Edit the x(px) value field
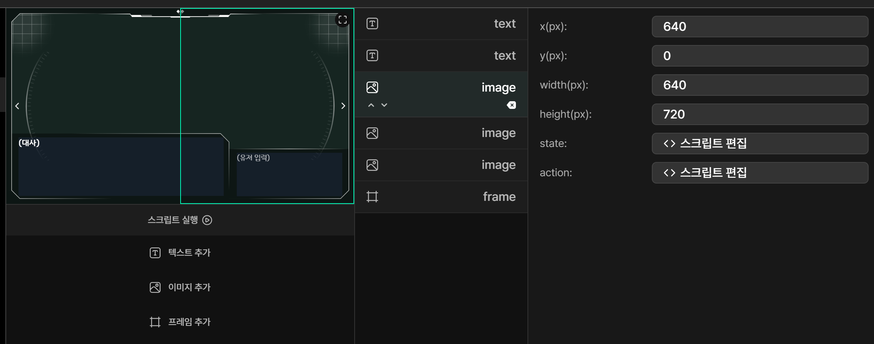Viewport: 874px width, 344px height. click(759, 27)
